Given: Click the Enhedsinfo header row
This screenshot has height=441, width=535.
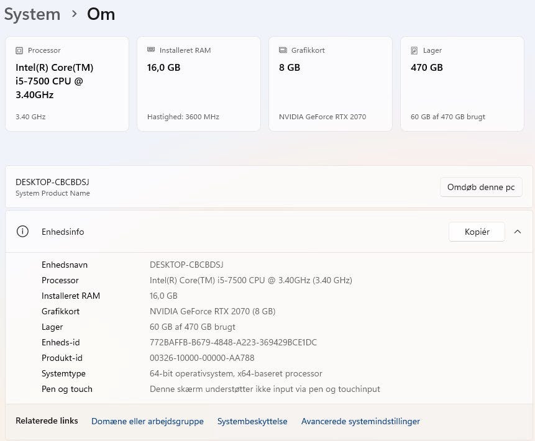Looking at the screenshot, I should [269, 232].
